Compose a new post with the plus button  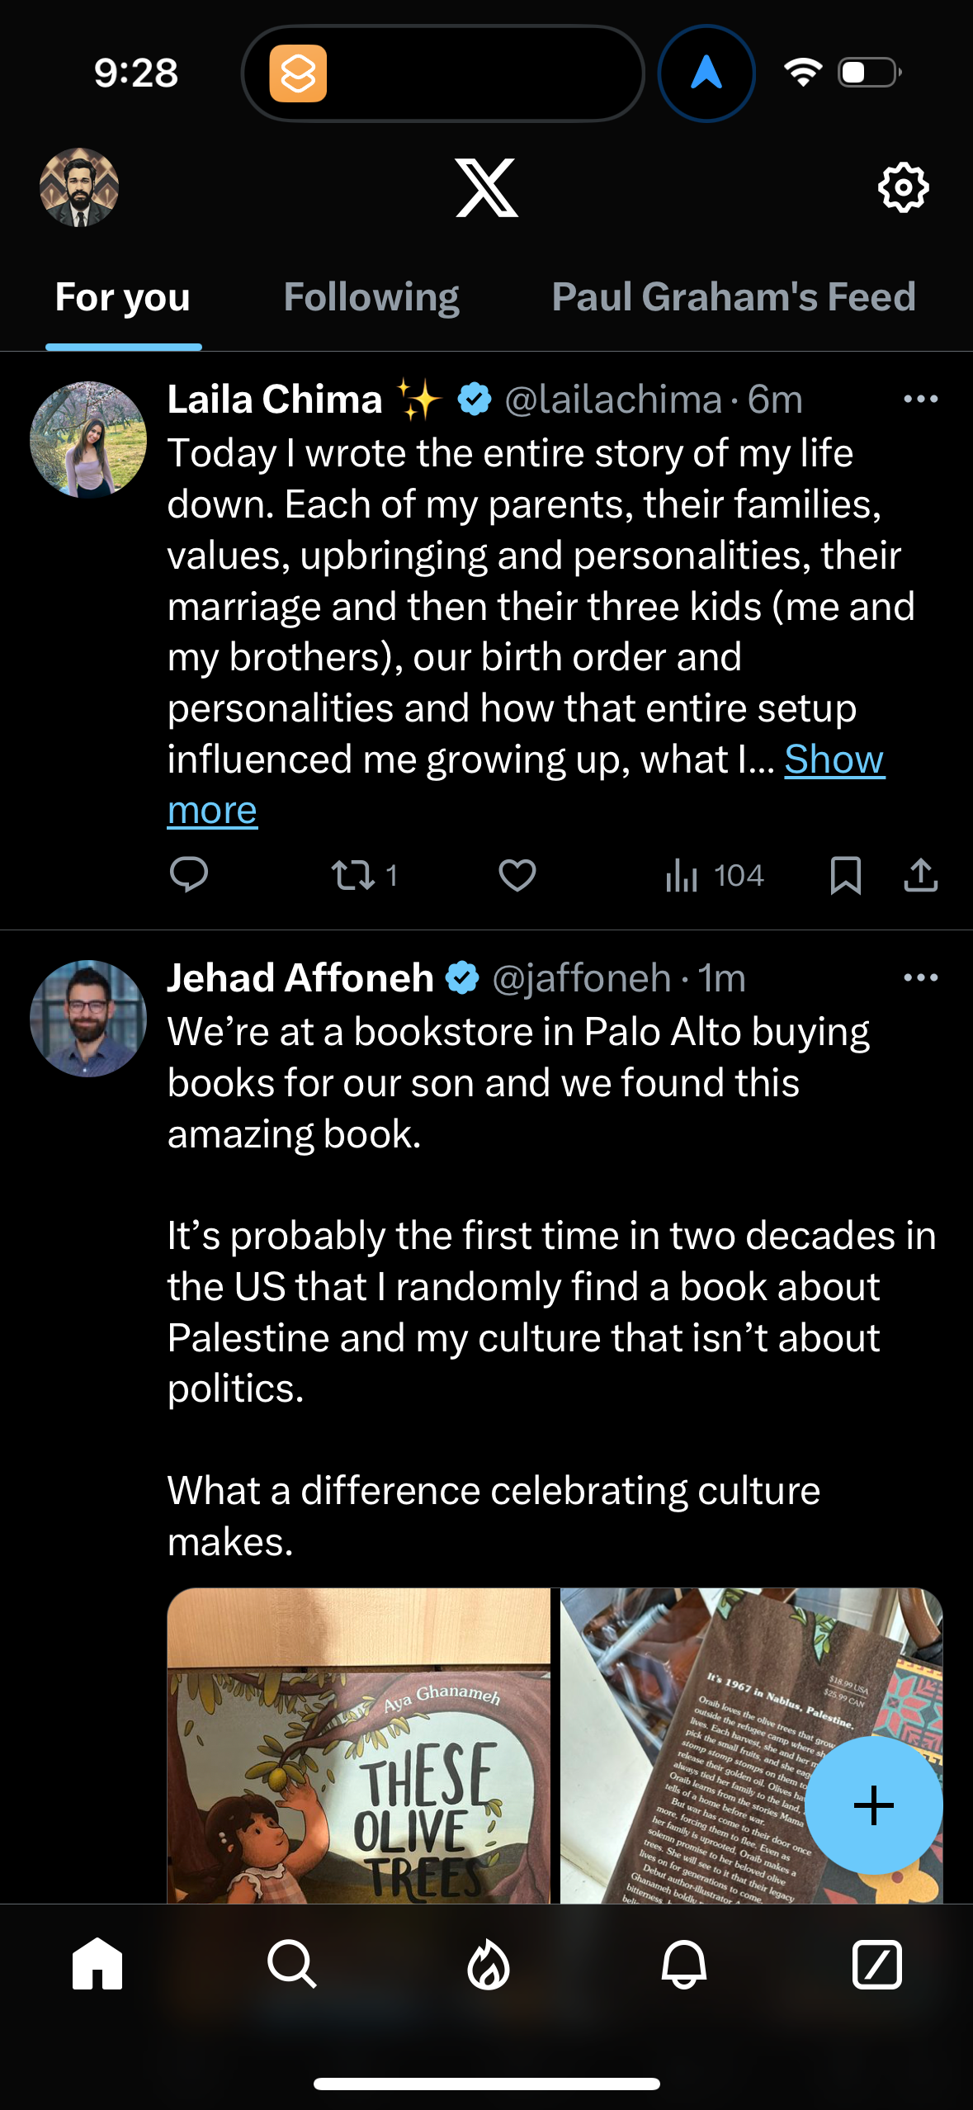click(x=874, y=1805)
